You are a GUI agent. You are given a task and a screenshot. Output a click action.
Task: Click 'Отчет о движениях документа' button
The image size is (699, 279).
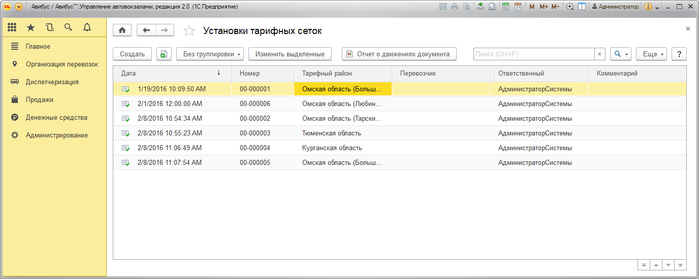[x=399, y=54]
